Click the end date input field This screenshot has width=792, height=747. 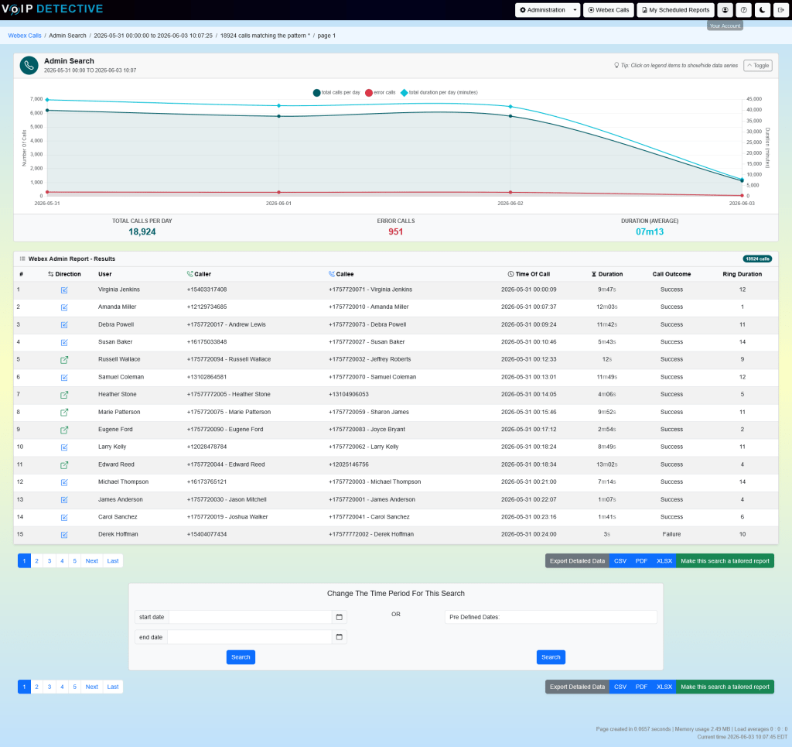(250, 637)
